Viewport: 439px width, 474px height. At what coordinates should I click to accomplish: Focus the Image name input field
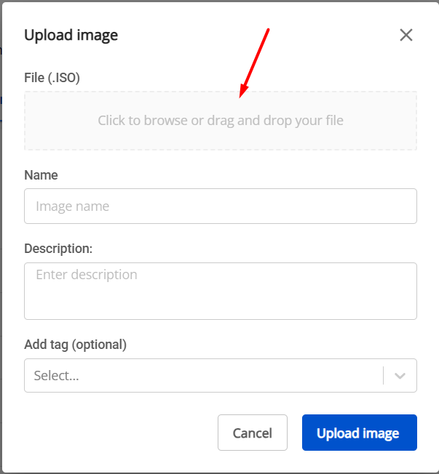(220, 206)
